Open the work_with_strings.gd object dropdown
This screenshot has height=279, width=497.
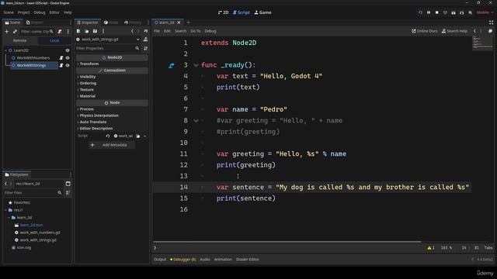[138, 40]
